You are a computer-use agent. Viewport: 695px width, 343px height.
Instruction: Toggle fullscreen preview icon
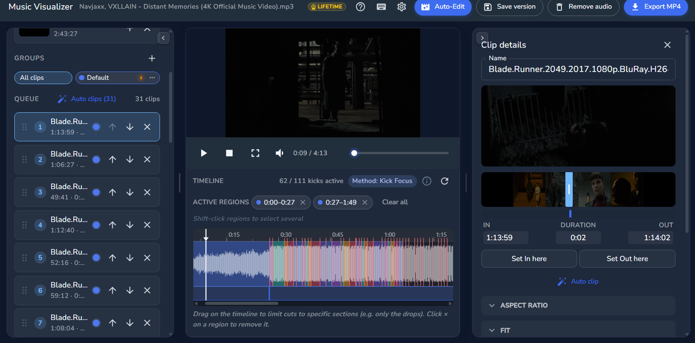tap(255, 153)
